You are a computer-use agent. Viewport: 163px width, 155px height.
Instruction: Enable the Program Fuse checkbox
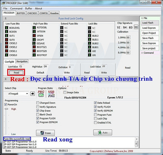(95, 115)
